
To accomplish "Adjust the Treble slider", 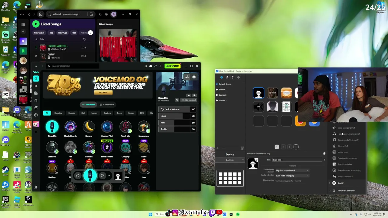I will point(178,129).
